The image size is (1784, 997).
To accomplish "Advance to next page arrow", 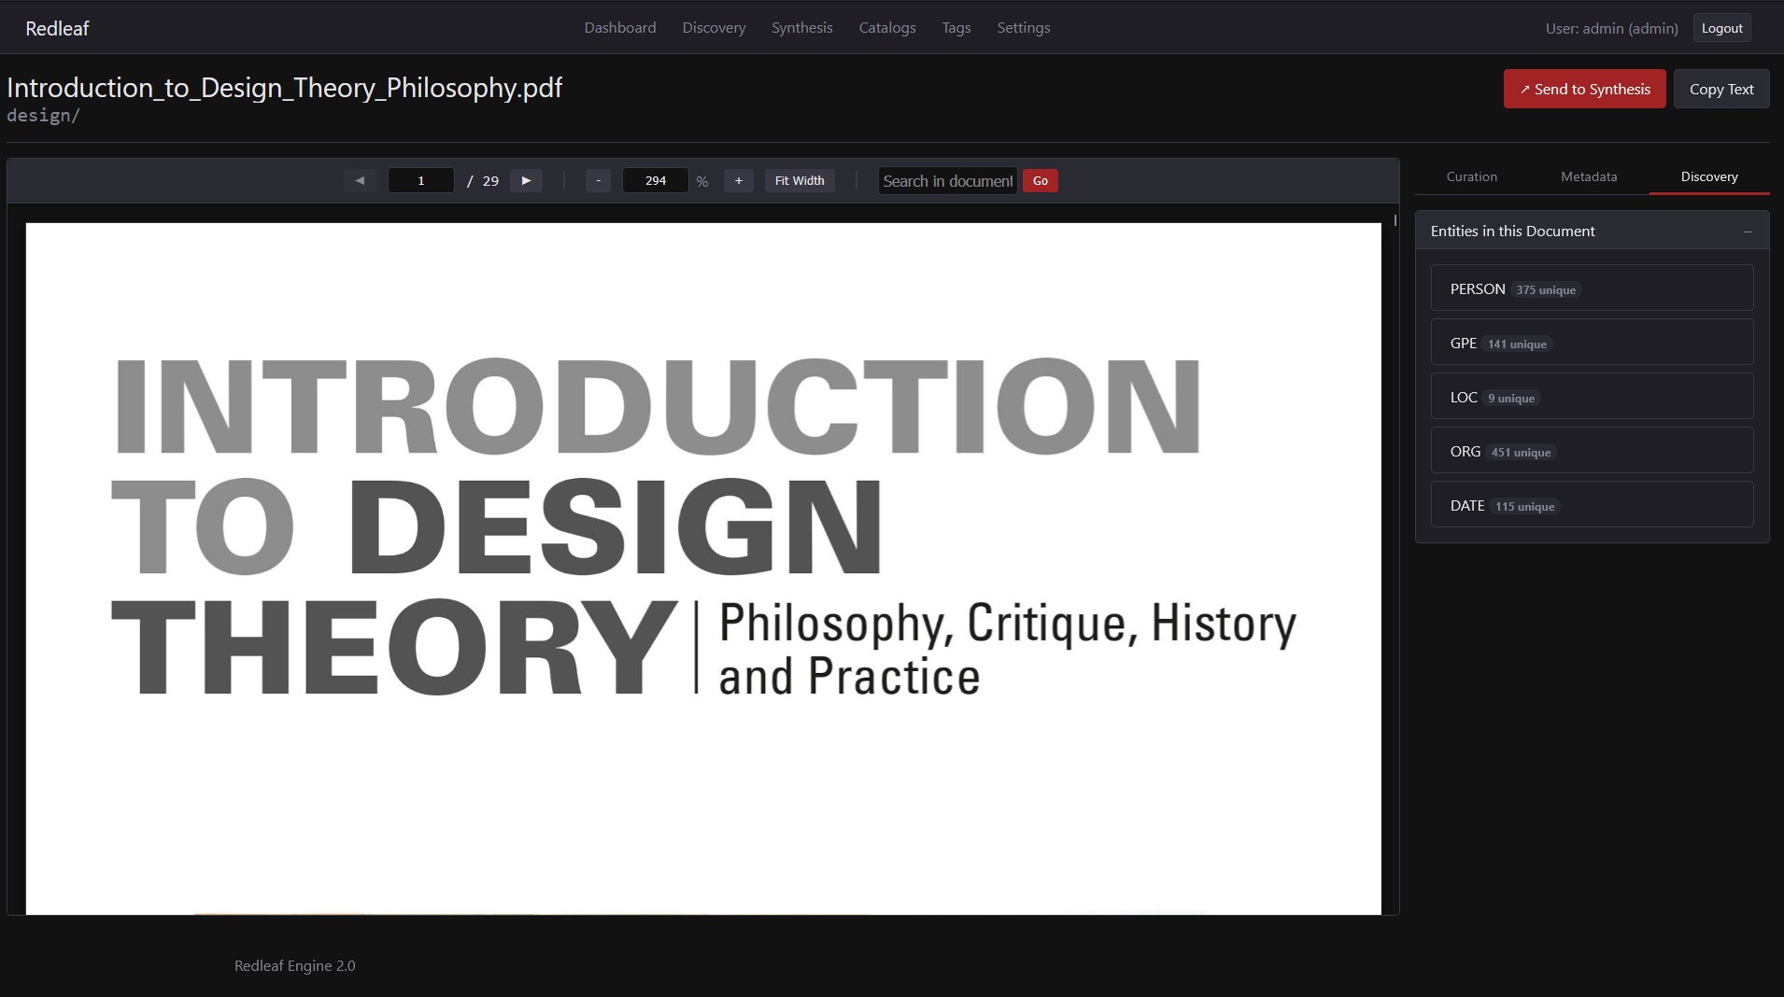I will point(526,181).
